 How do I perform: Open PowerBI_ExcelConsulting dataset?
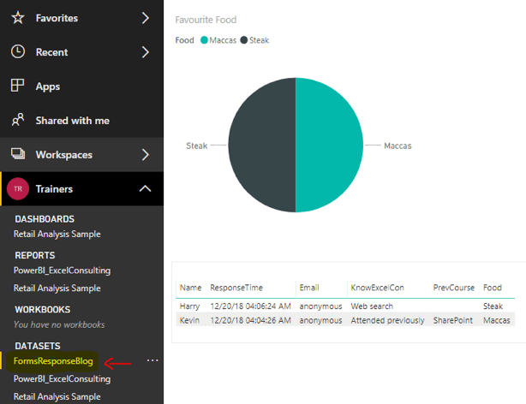pyautogui.click(x=62, y=379)
